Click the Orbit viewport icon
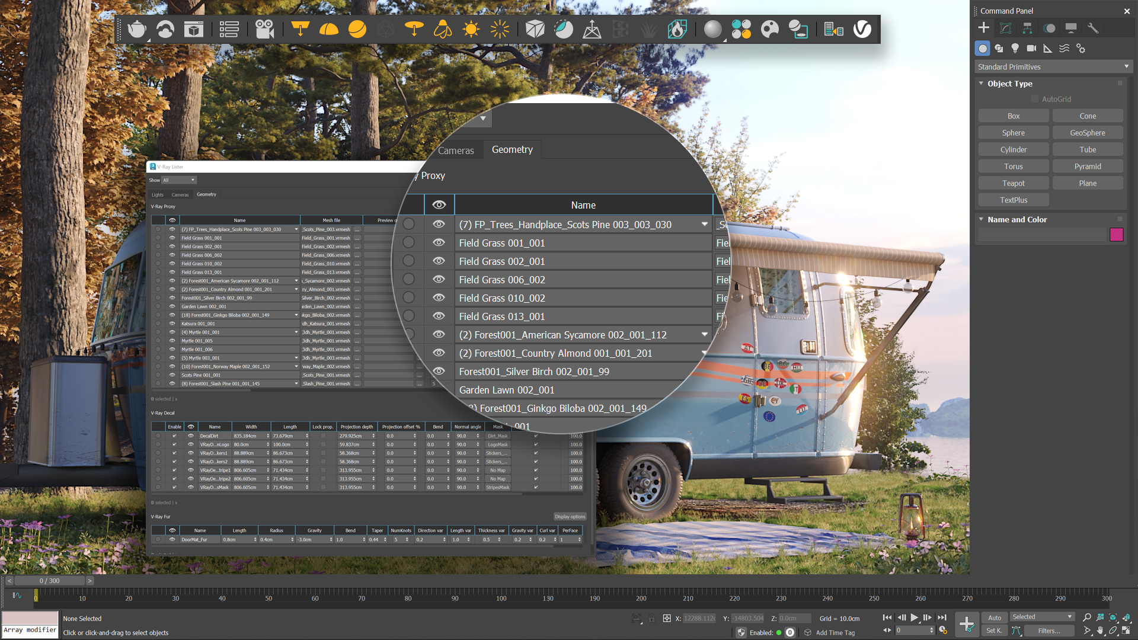 pyautogui.click(x=1113, y=631)
